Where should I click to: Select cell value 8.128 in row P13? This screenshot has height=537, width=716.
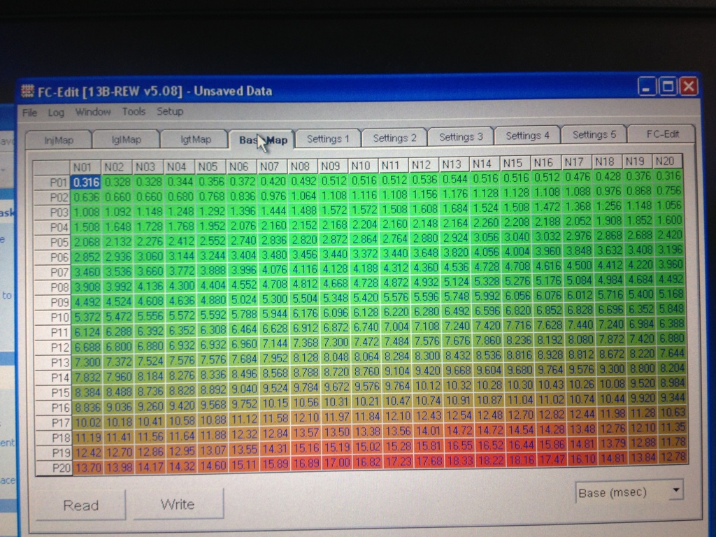[304, 359]
